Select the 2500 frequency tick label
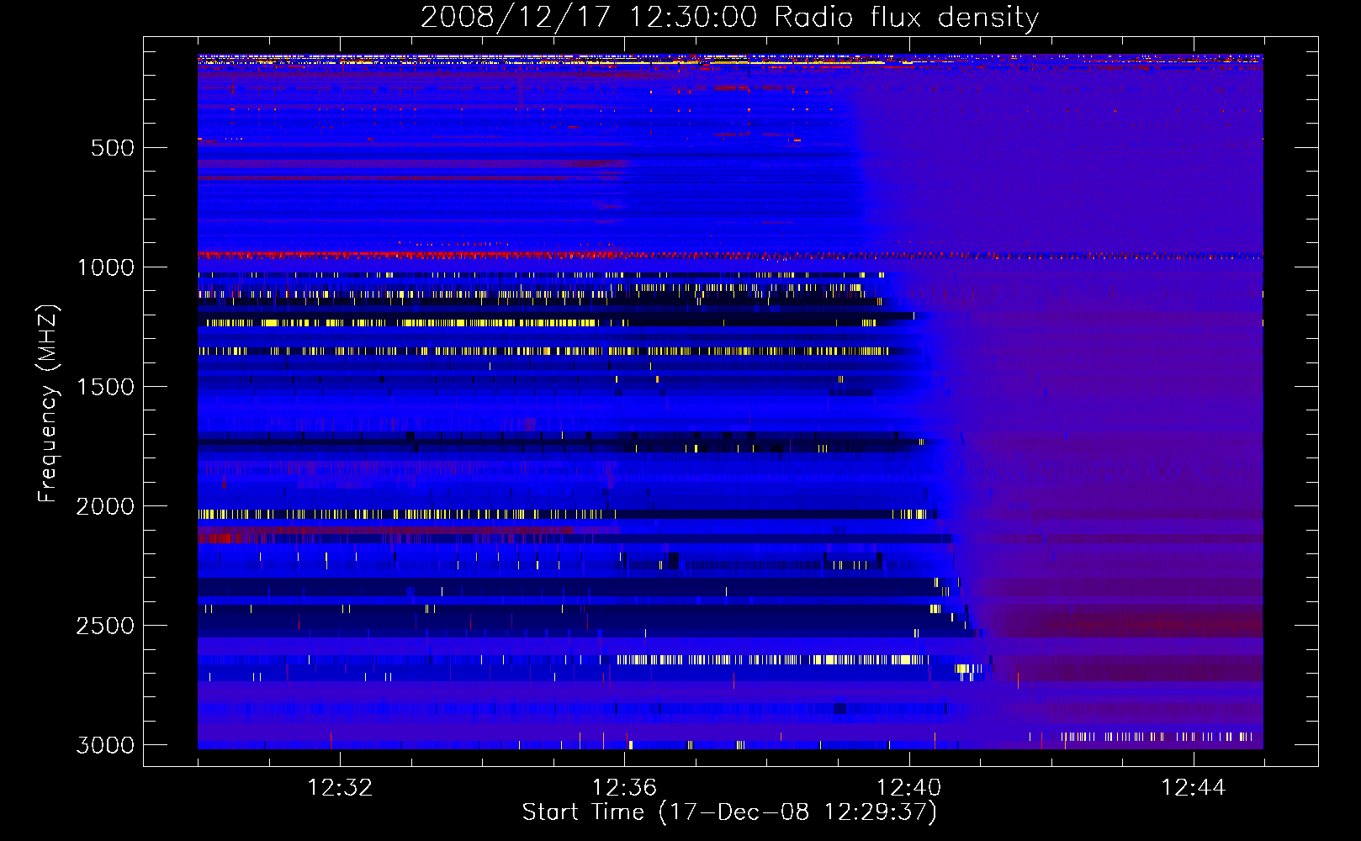 [x=106, y=627]
